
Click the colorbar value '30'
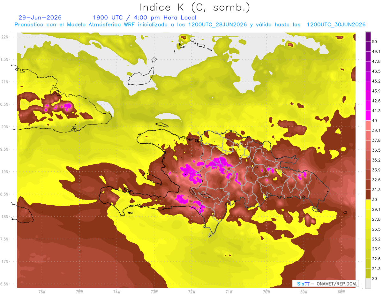pyautogui.click(x=375, y=200)
